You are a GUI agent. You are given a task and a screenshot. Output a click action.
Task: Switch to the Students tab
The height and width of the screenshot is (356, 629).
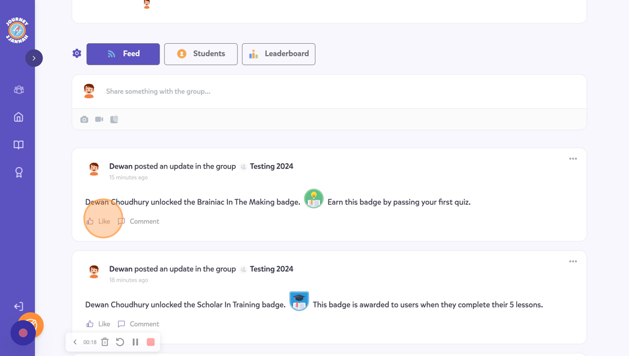tap(200, 54)
